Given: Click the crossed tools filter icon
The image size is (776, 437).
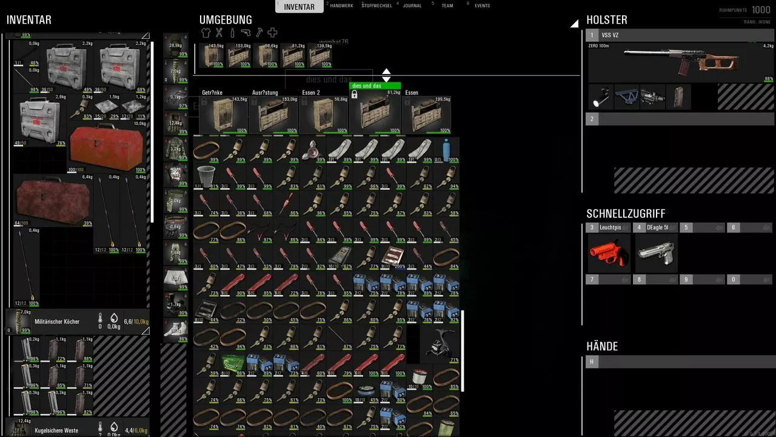Looking at the screenshot, I should [219, 33].
